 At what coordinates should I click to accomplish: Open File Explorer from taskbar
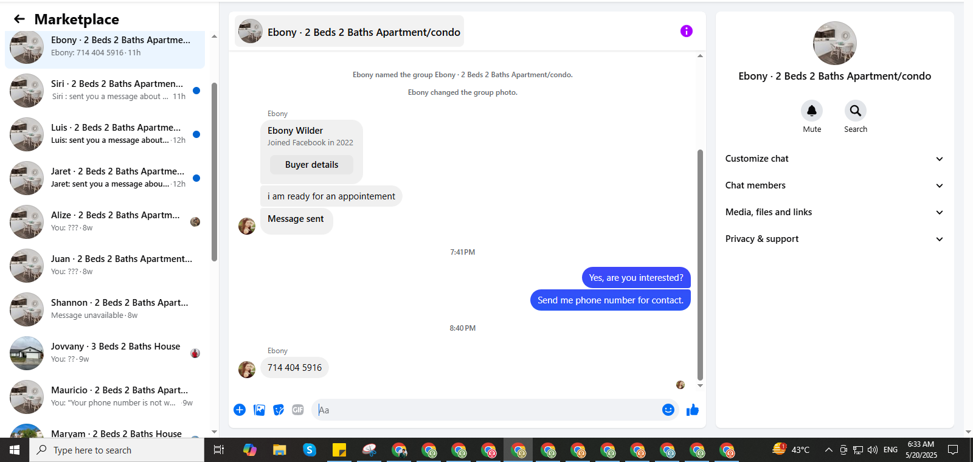280,450
